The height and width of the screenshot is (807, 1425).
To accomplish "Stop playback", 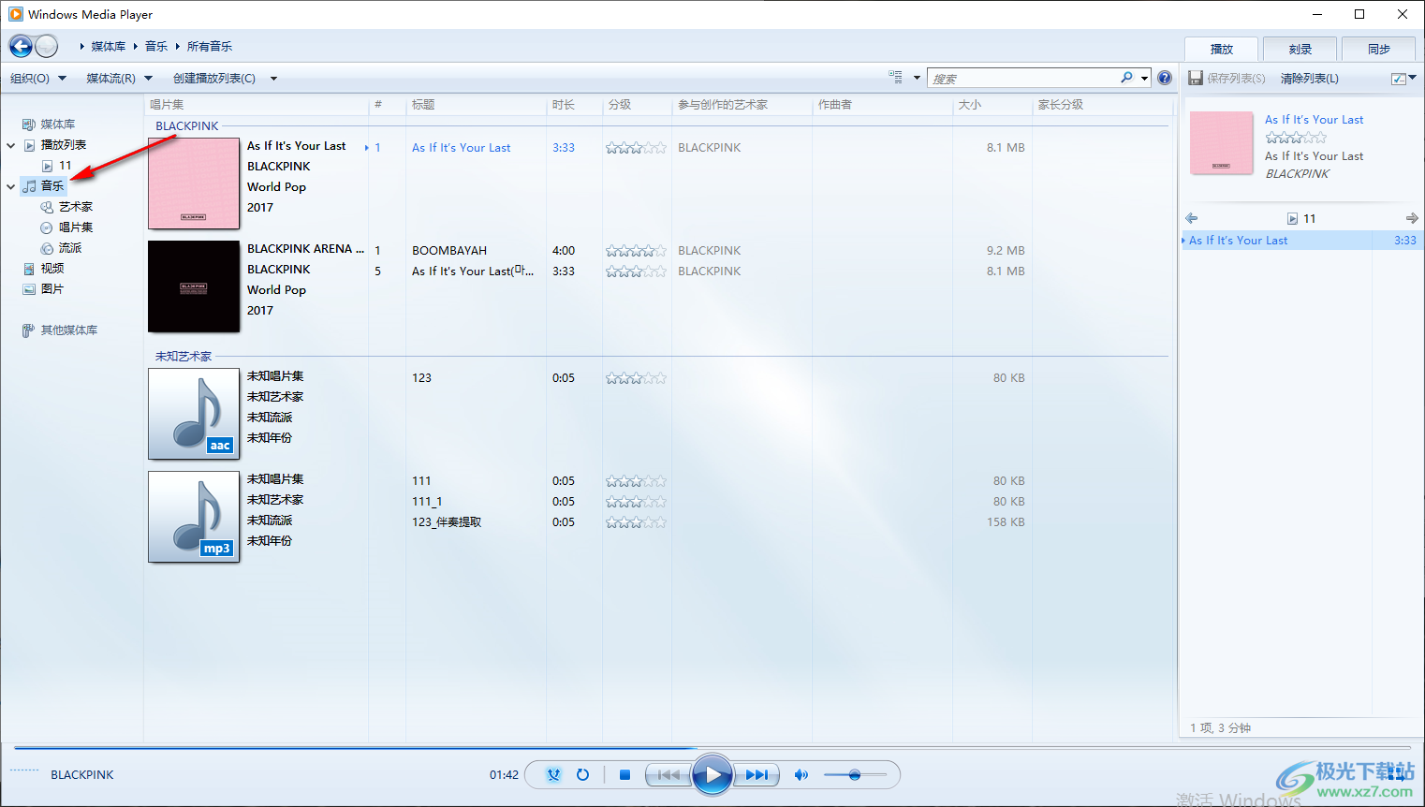I will 624,774.
